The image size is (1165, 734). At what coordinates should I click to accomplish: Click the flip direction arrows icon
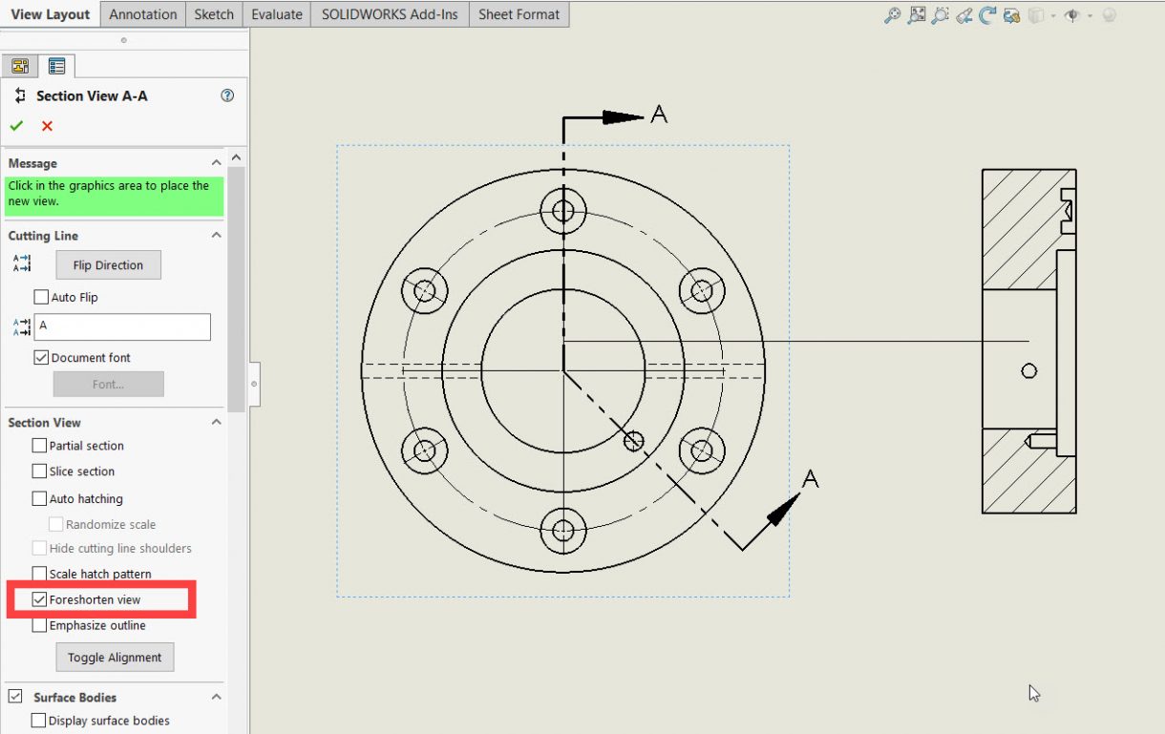[21, 264]
